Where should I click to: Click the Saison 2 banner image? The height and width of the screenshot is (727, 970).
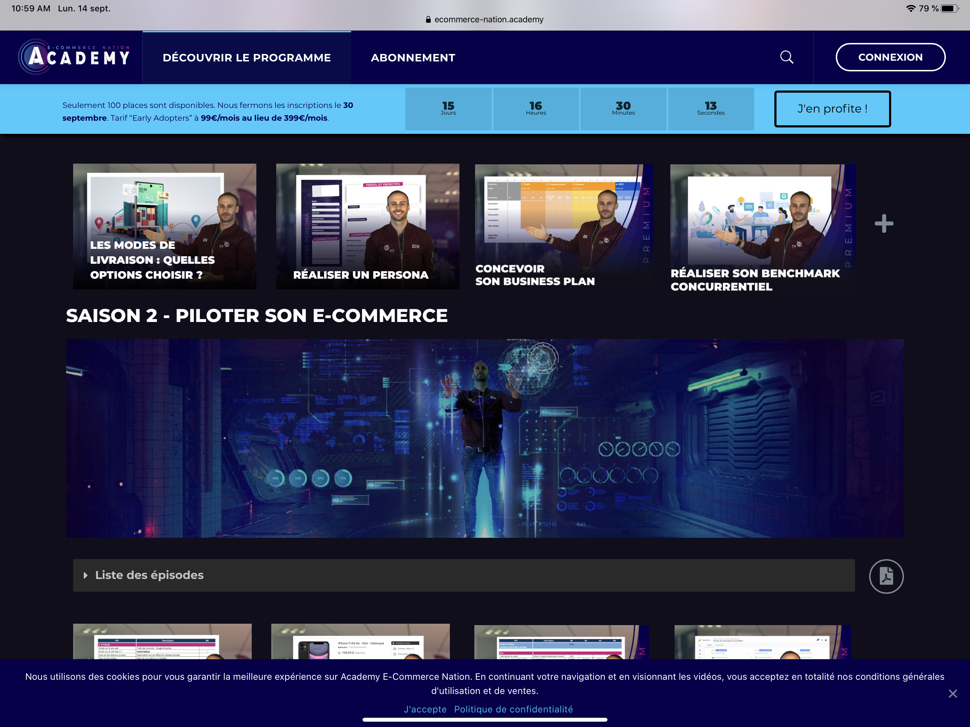[x=485, y=438]
